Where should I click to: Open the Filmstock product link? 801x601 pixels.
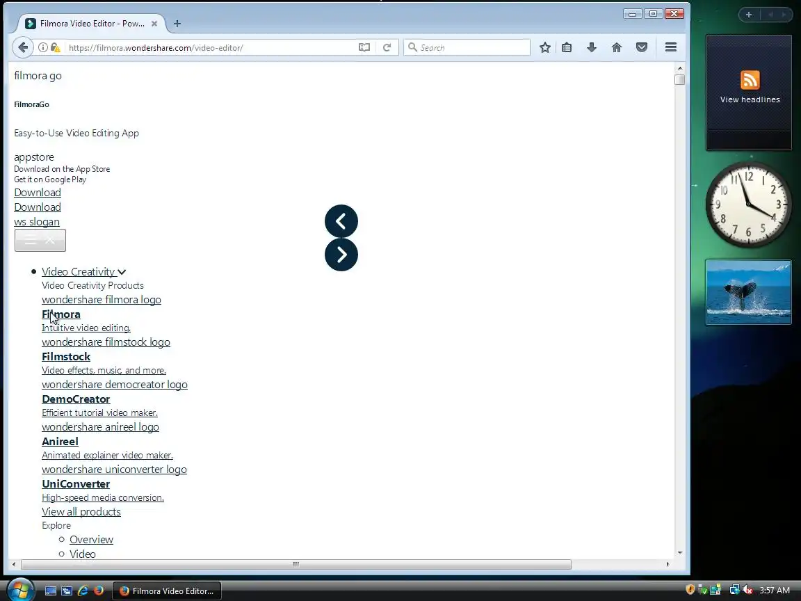[66, 357]
